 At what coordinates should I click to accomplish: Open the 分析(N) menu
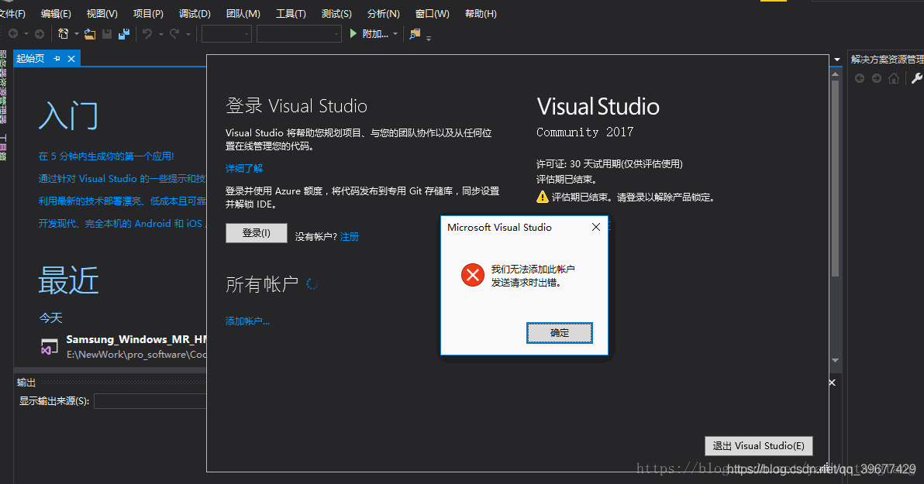tap(384, 13)
